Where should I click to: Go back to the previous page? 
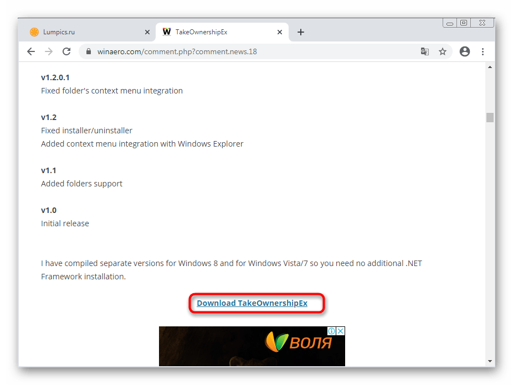(x=31, y=51)
